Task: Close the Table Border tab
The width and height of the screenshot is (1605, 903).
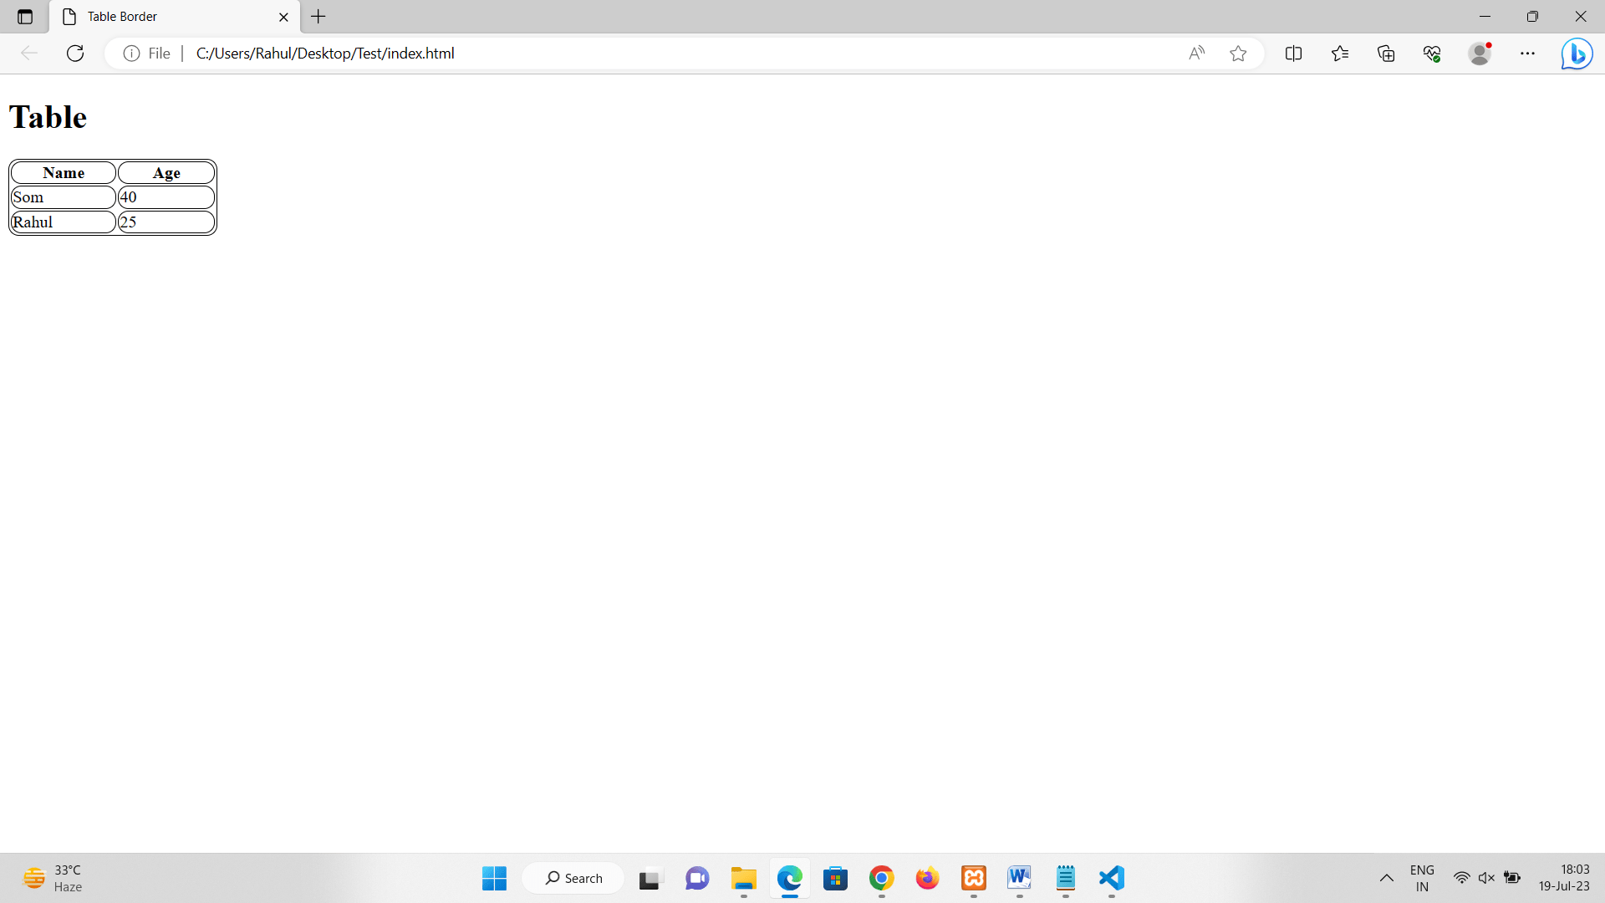Action: pyautogui.click(x=283, y=17)
